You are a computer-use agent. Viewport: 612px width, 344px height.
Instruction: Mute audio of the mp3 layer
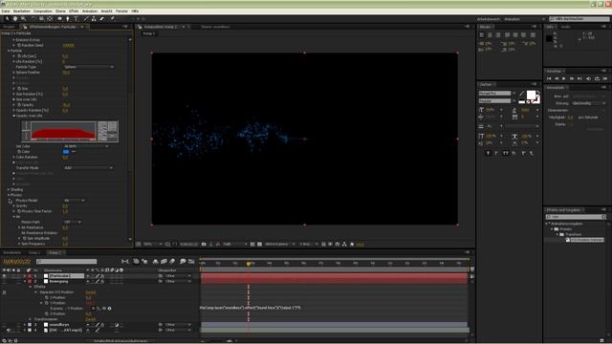pos(9,330)
